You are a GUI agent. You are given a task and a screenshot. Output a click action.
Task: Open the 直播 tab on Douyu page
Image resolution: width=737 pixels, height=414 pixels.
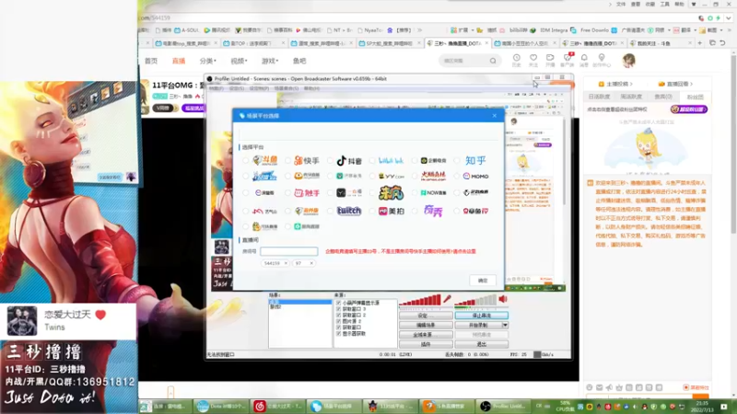tap(179, 61)
